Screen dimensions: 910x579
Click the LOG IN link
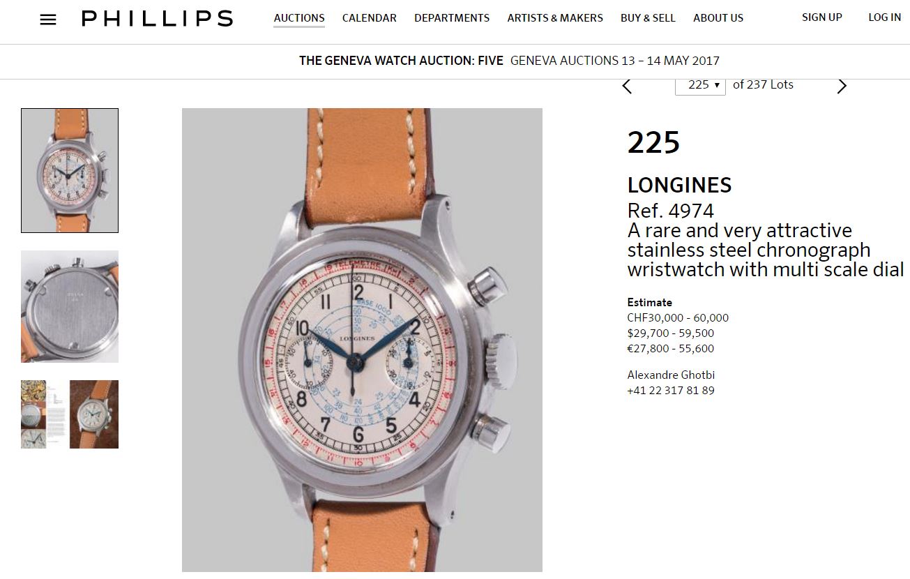[x=885, y=17]
